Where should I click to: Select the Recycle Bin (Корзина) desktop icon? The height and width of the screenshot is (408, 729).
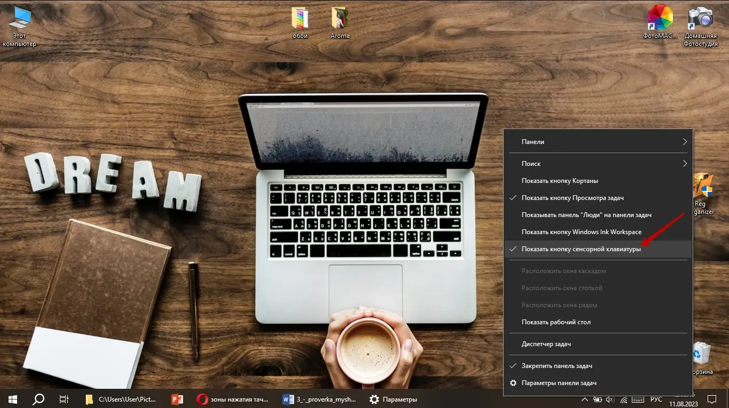(x=702, y=359)
